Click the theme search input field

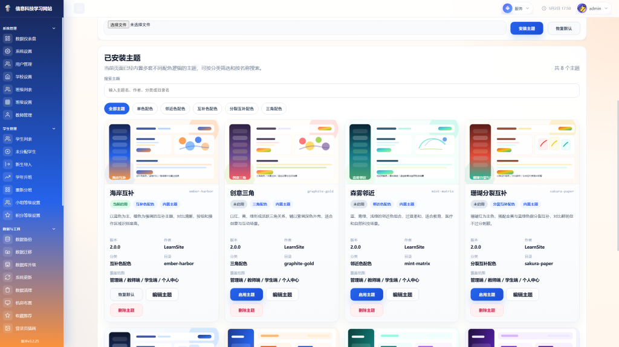[x=342, y=91]
